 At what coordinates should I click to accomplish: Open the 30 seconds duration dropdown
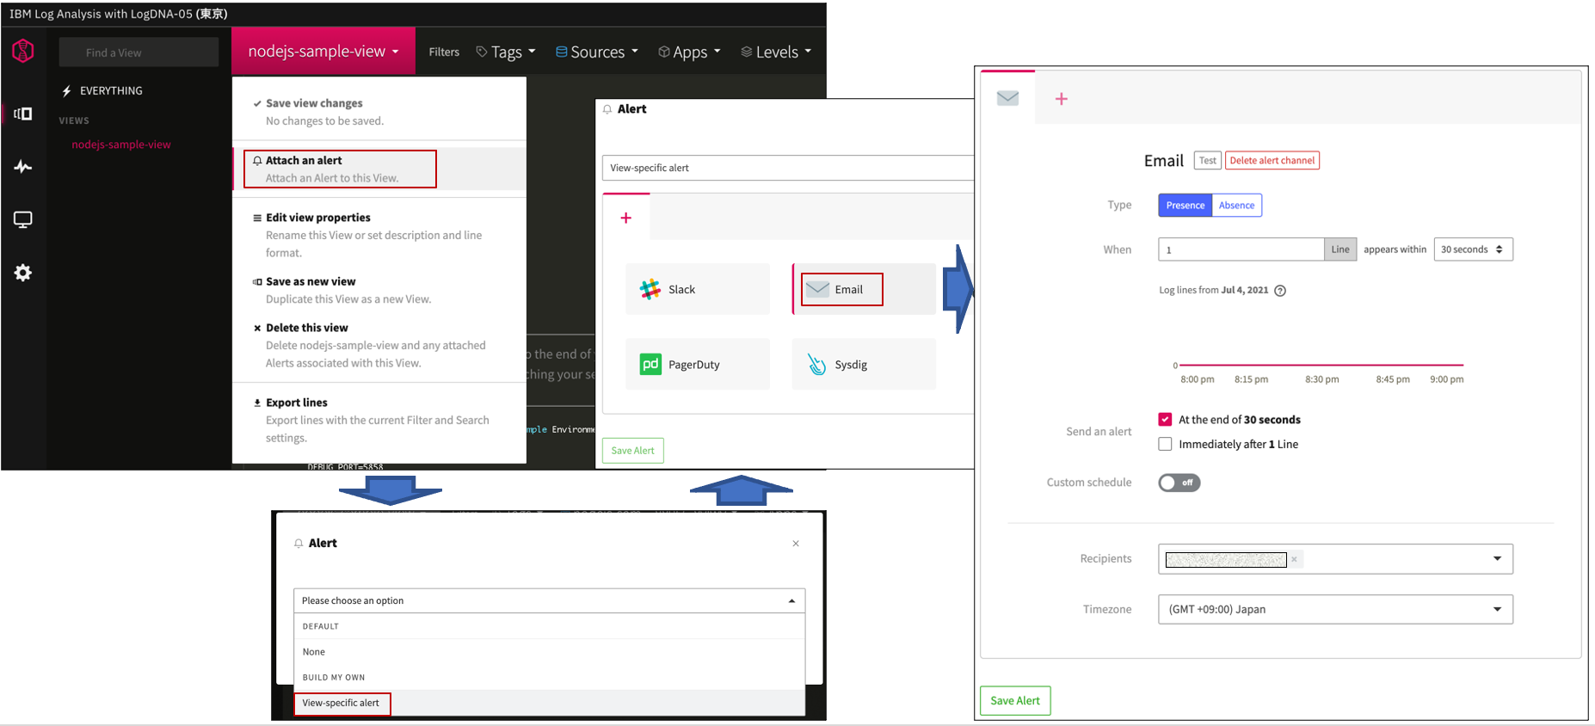pyautogui.click(x=1473, y=249)
